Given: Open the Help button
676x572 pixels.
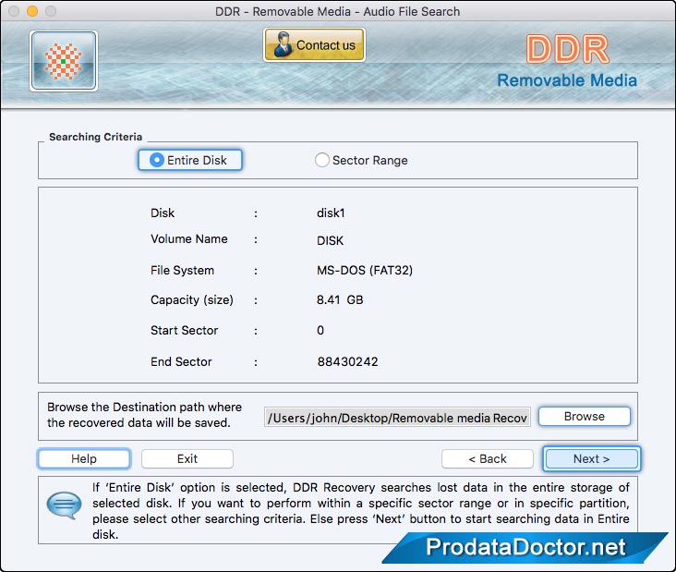Looking at the screenshot, I should (84, 458).
